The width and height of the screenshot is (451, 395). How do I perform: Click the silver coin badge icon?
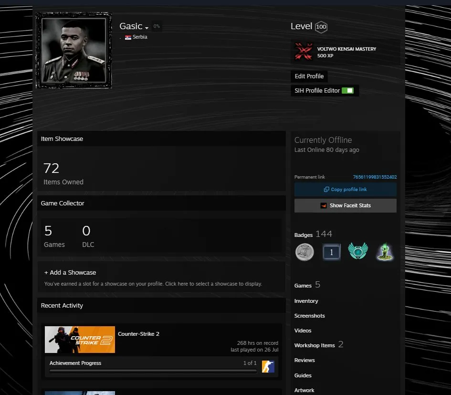[x=304, y=252]
